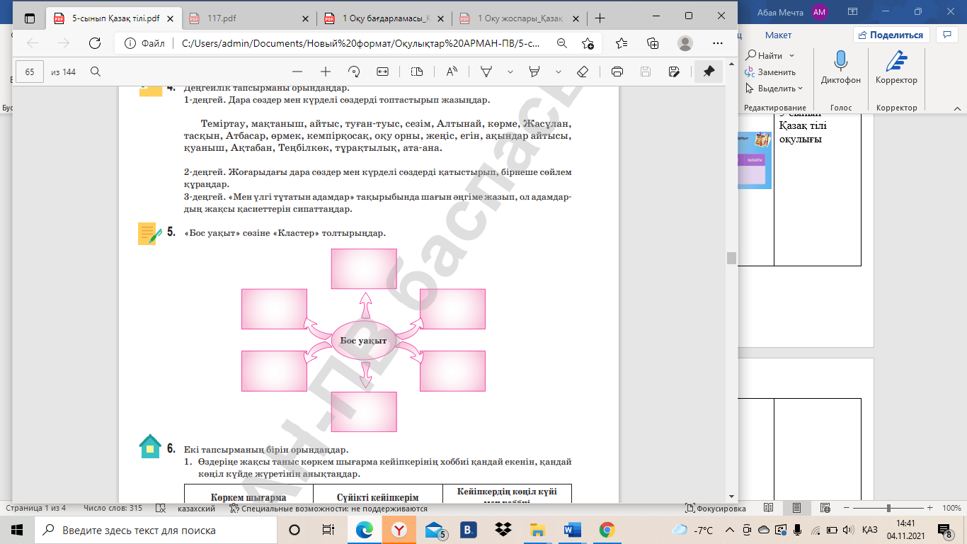Open the Word Выделить dropdown
Screen dimensions: 967x544
coord(774,89)
